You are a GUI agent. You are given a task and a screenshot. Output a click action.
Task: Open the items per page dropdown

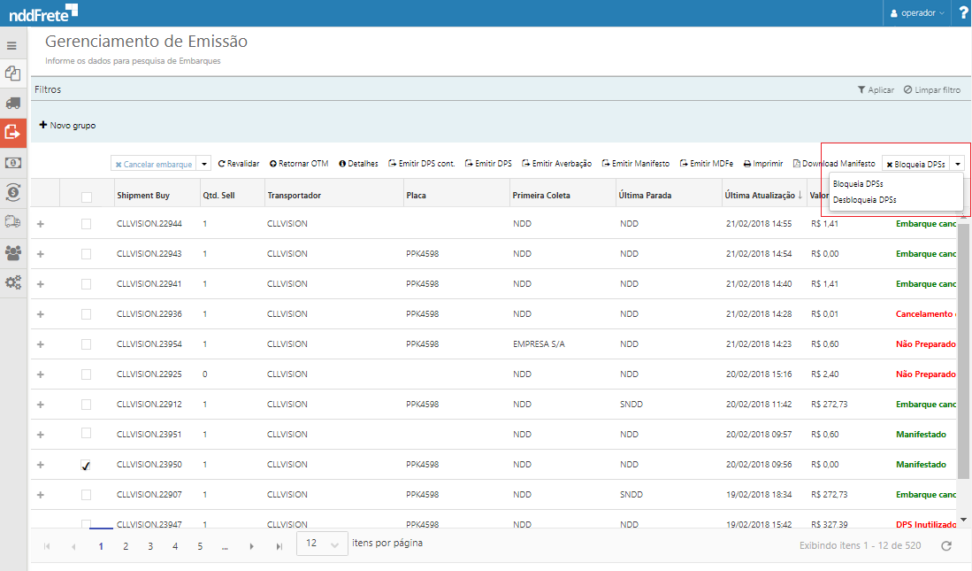click(x=322, y=544)
